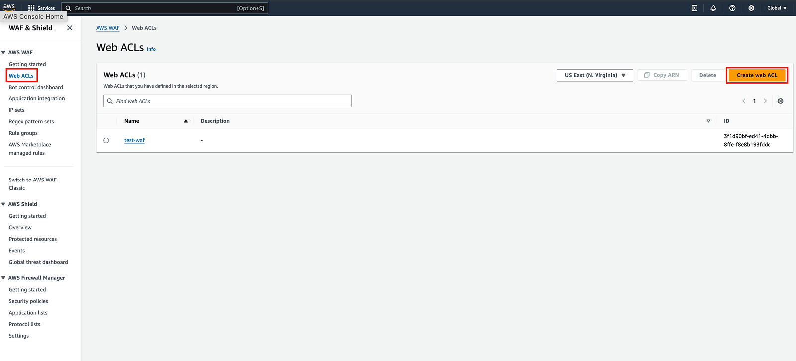796x361 pixels.
Task: Collapse the AWS WAF section
Action: [3, 53]
